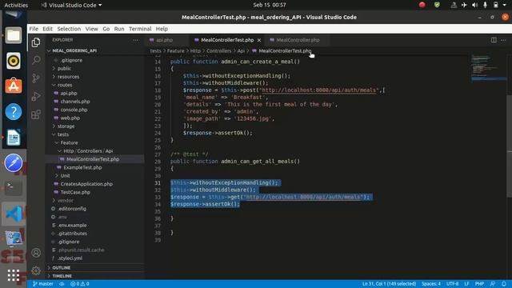Open the Extensions view
This screenshot has height=288, width=512.
(x=36, y=114)
